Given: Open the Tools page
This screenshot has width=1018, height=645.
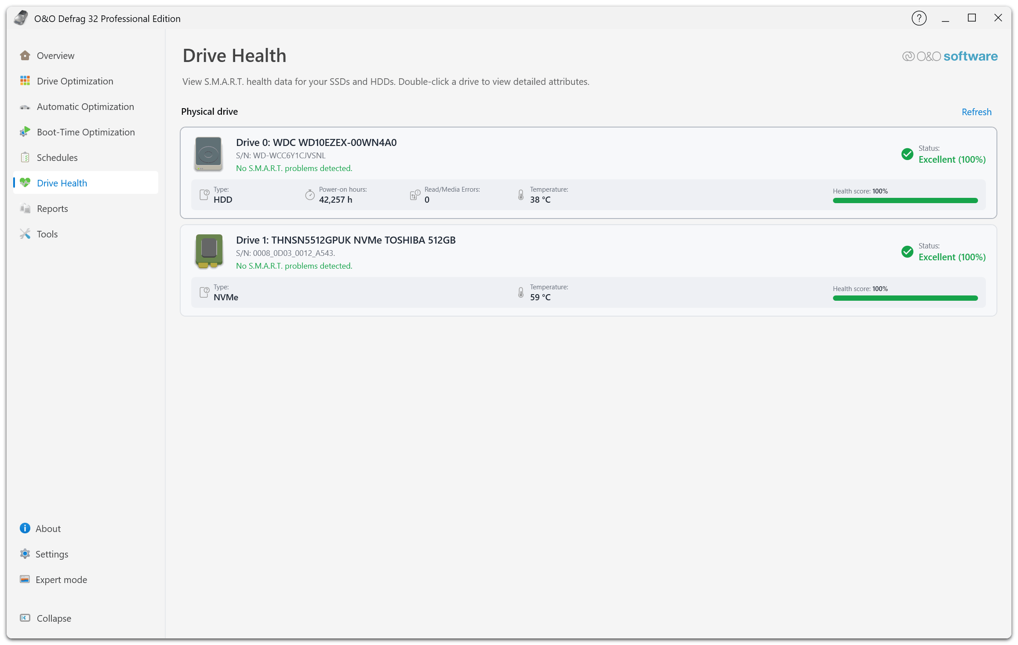Looking at the screenshot, I should pyautogui.click(x=86, y=234).
